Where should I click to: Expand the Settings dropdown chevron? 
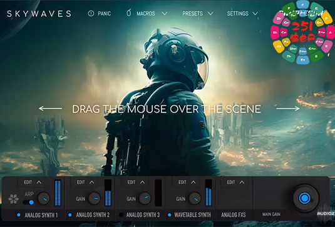(x=255, y=14)
